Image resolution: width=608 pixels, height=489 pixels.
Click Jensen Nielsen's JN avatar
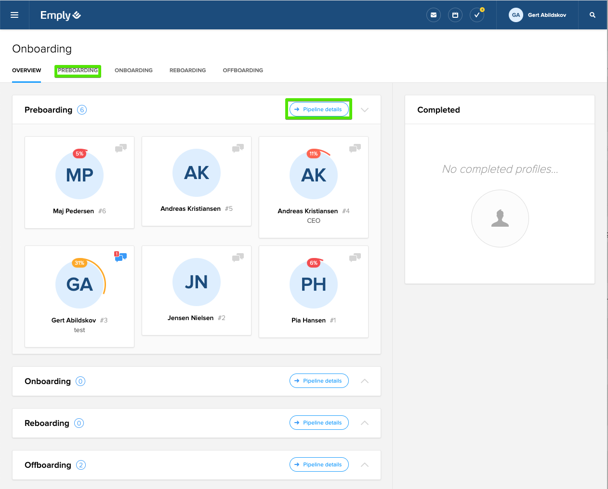pos(197,282)
